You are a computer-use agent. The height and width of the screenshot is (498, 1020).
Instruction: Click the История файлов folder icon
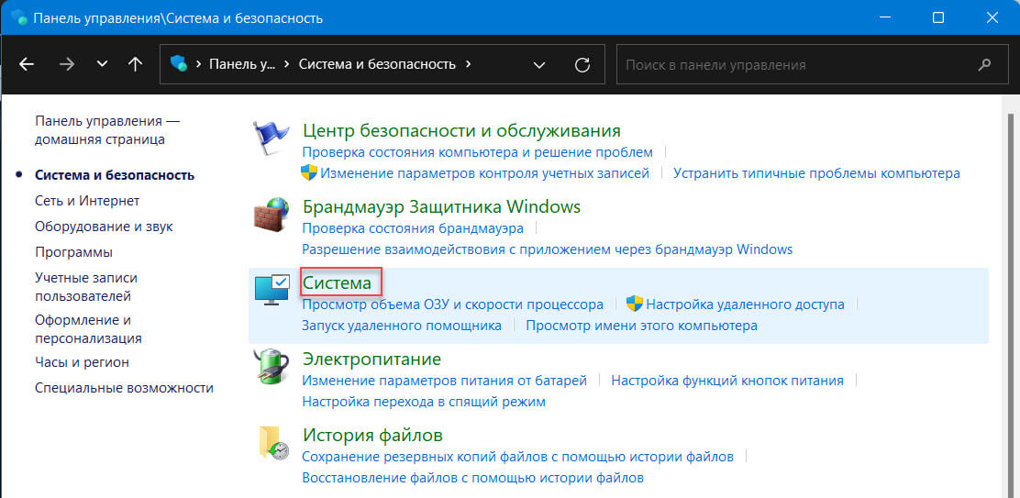(x=273, y=443)
